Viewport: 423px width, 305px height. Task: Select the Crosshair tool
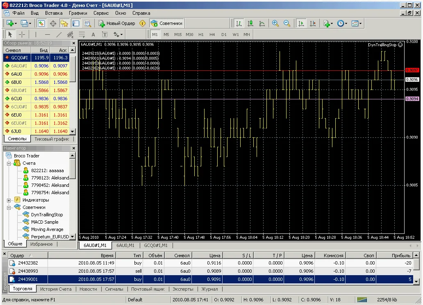tap(22, 34)
